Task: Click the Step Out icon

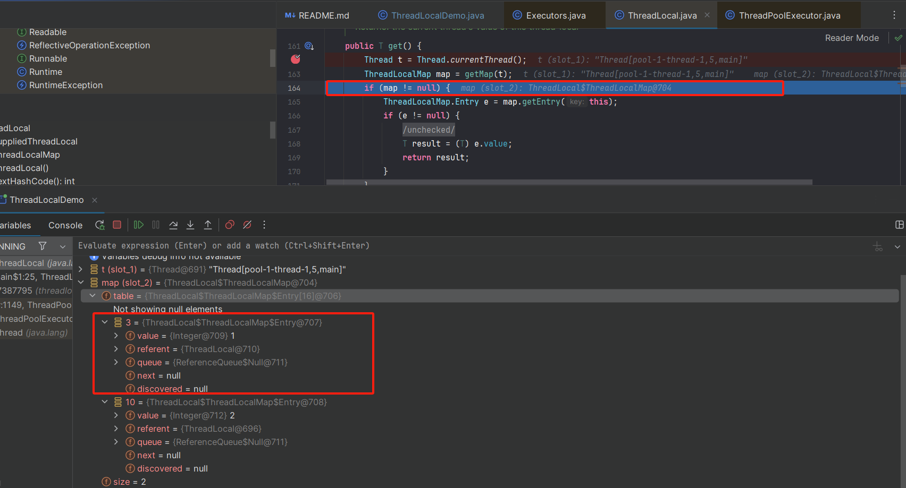Action: point(208,225)
